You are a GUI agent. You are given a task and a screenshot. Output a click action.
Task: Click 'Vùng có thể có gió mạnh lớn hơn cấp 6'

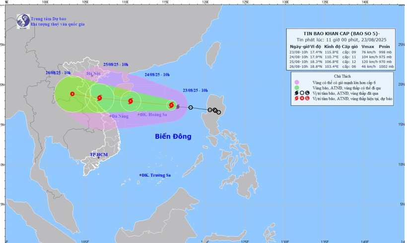point(344,82)
